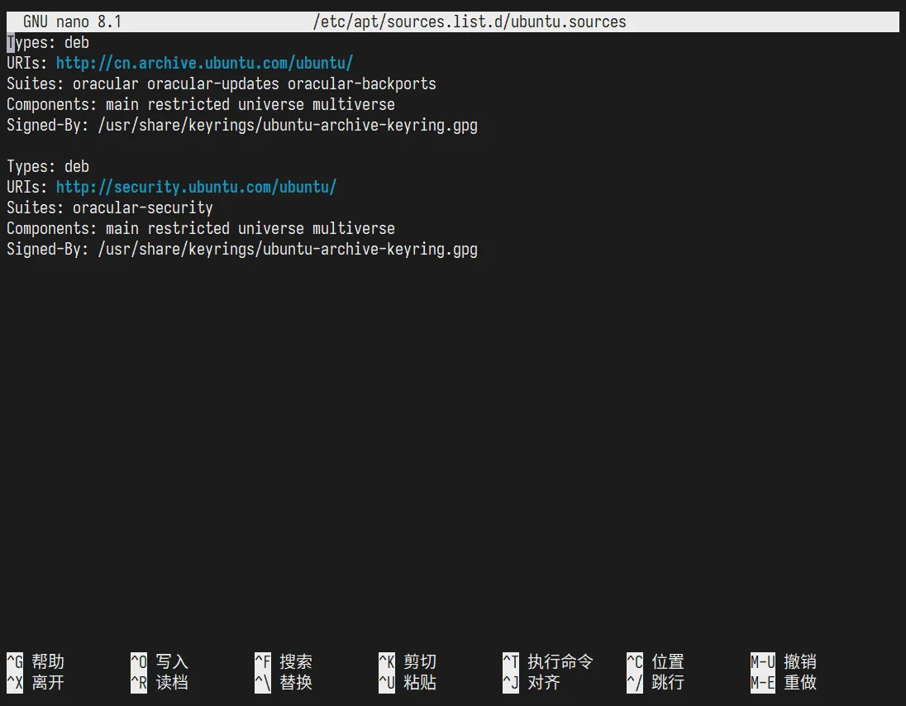Click the file path /etc/apt/sources.list.d/ubuntu.sources in title bar
The image size is (906, 706).
(470, 22)
